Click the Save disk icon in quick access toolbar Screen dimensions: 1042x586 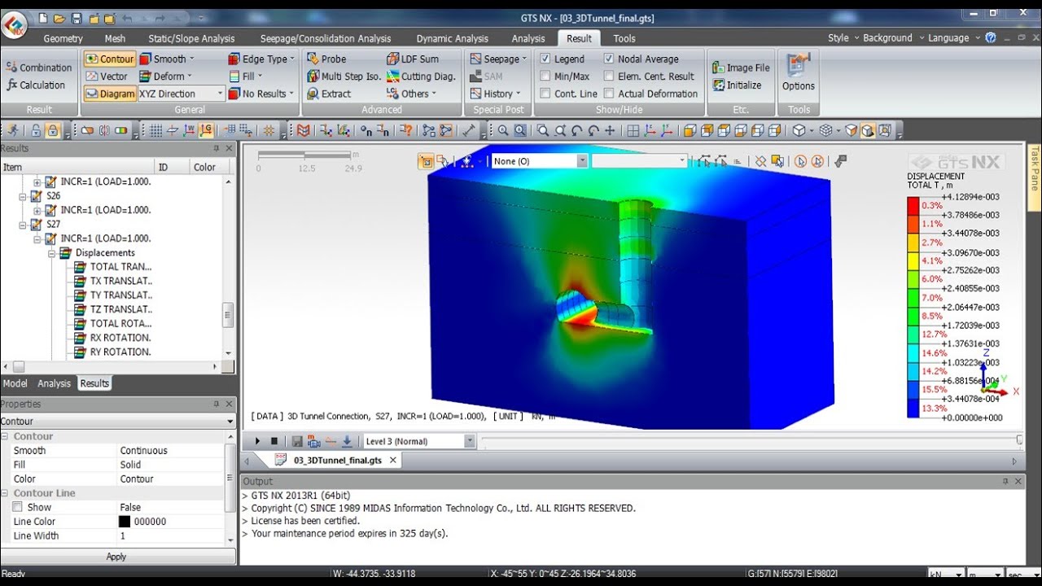77,18
